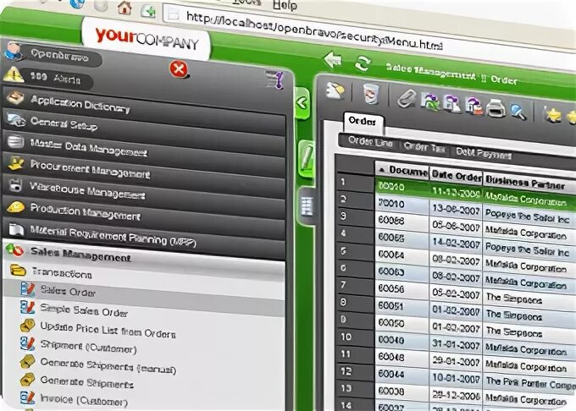Click the Sales Order pencil icon
The width and height of the screenshot is (576, 411).
coord(28,289)
